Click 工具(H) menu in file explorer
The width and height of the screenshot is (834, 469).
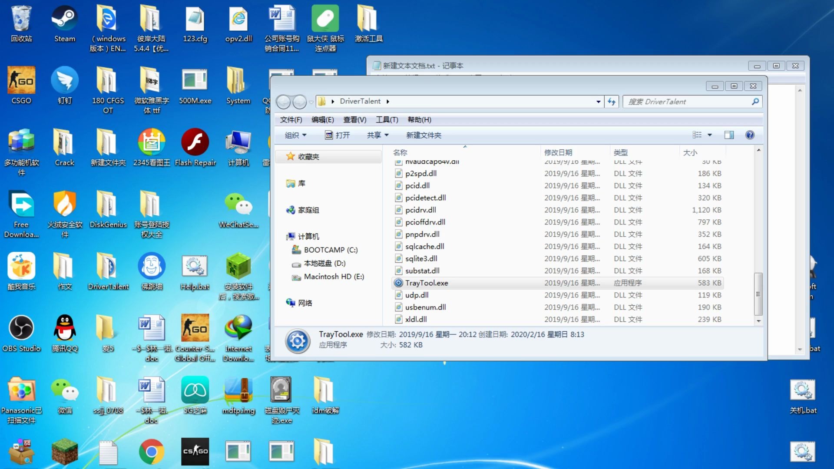click(x=387, y=119)
